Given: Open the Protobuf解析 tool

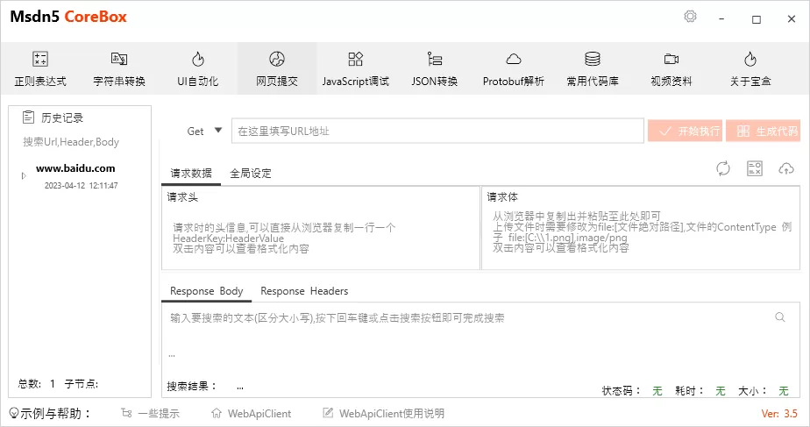Looking at the screenshot, I should (514, 68).
